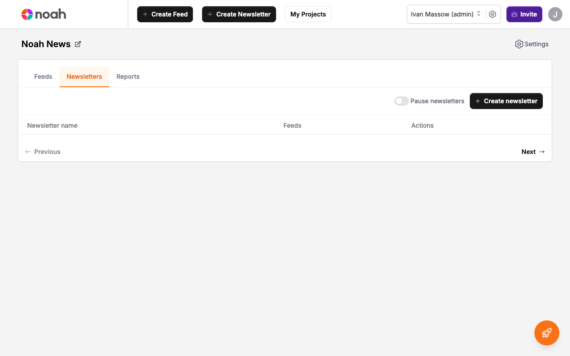Click the edit icon next to Noah News

[78, 44]
